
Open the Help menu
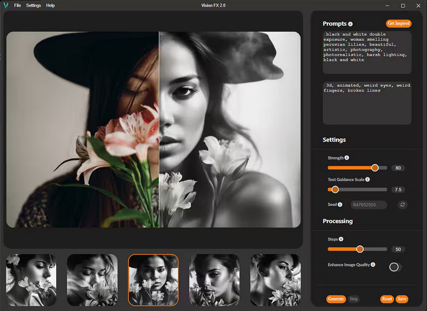50,6
